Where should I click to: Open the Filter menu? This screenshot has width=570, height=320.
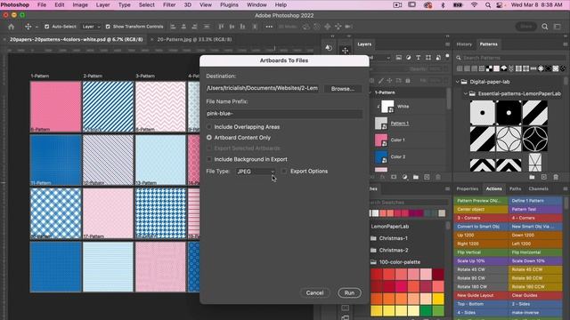point(169,5)
